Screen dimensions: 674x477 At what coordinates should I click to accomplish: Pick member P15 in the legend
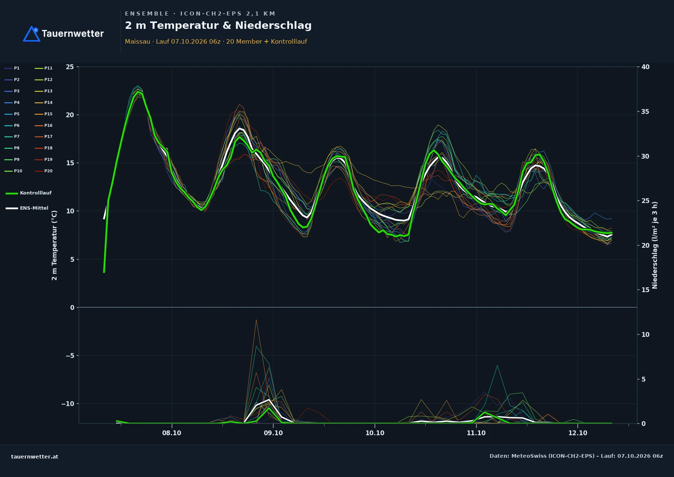tap(44, 114)
